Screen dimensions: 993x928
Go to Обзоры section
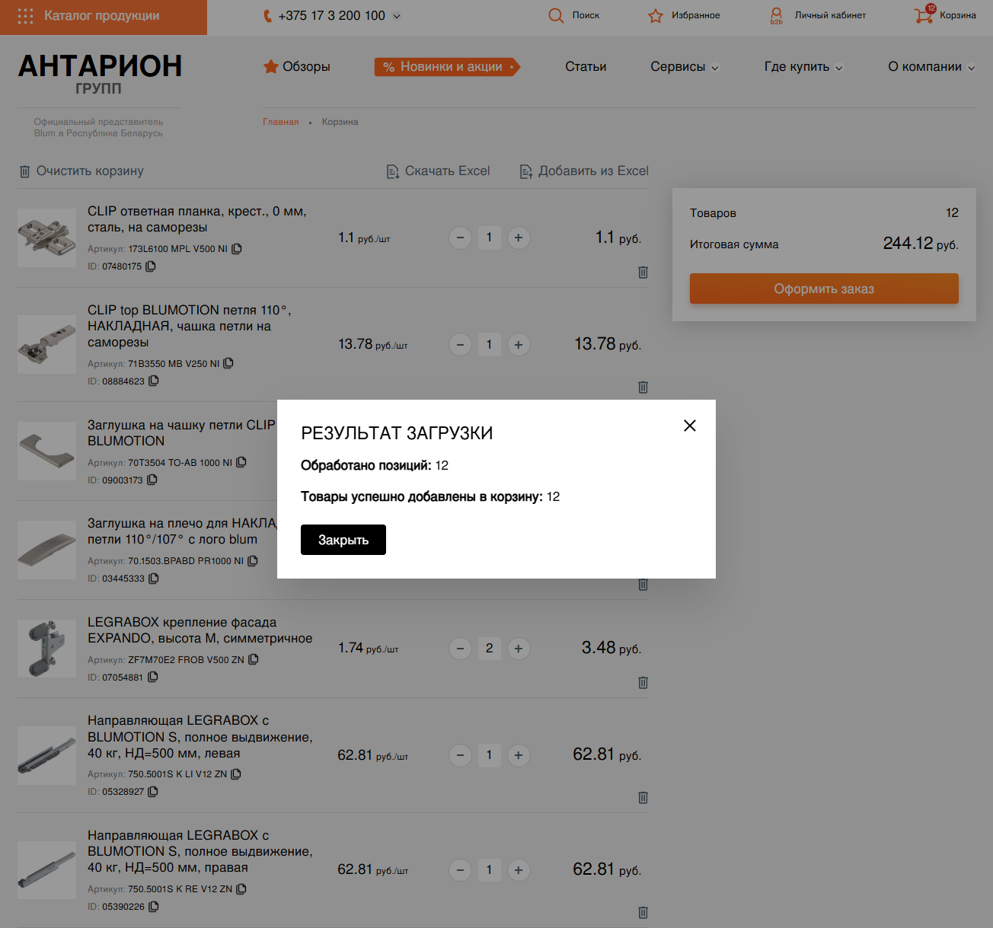(x=297, y=67)
